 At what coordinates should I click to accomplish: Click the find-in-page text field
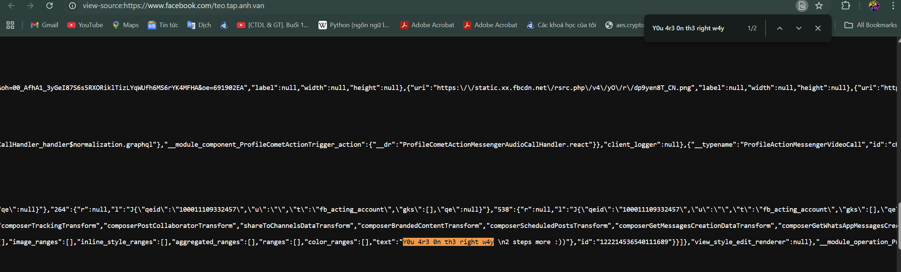tap(693, 28)
